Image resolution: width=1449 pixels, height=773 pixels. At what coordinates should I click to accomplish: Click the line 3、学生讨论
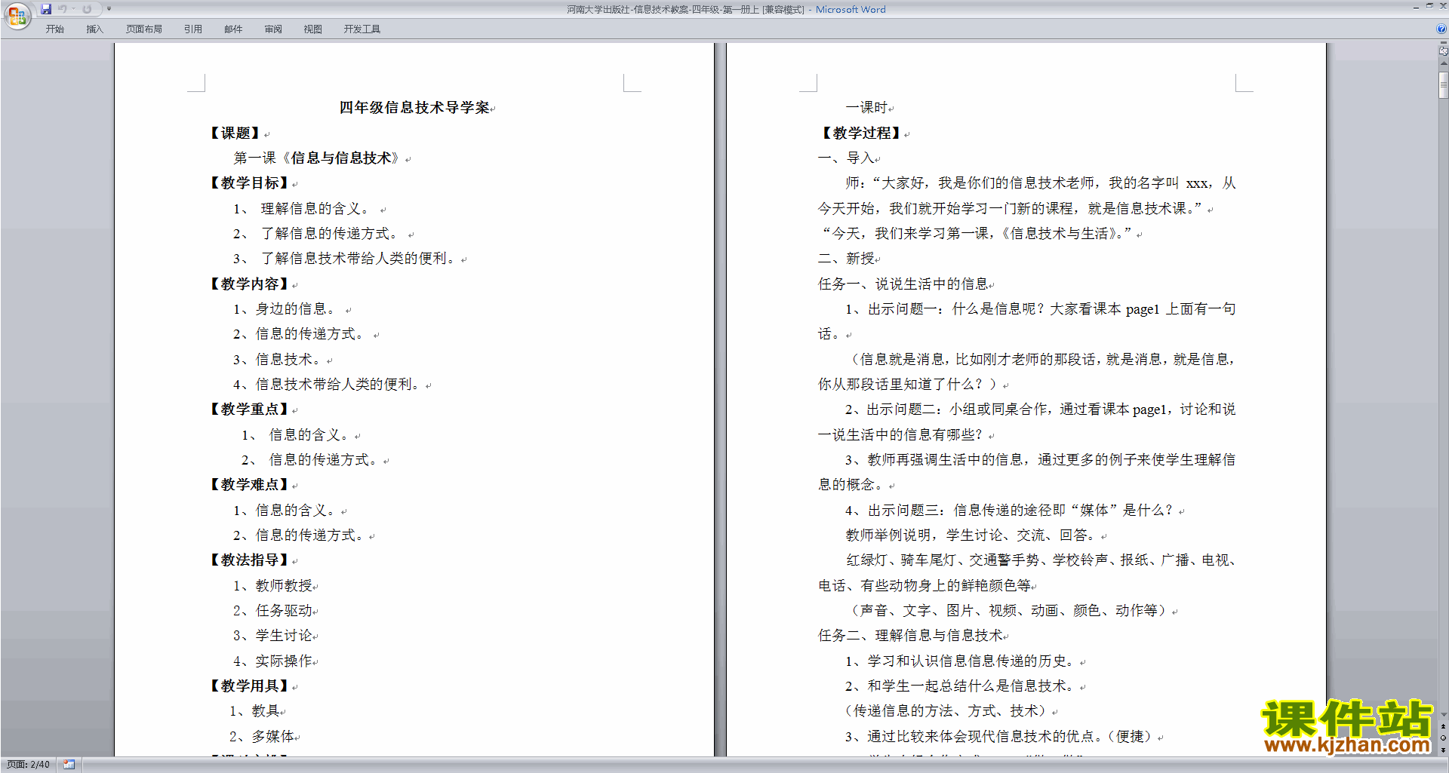pos(273,636)
